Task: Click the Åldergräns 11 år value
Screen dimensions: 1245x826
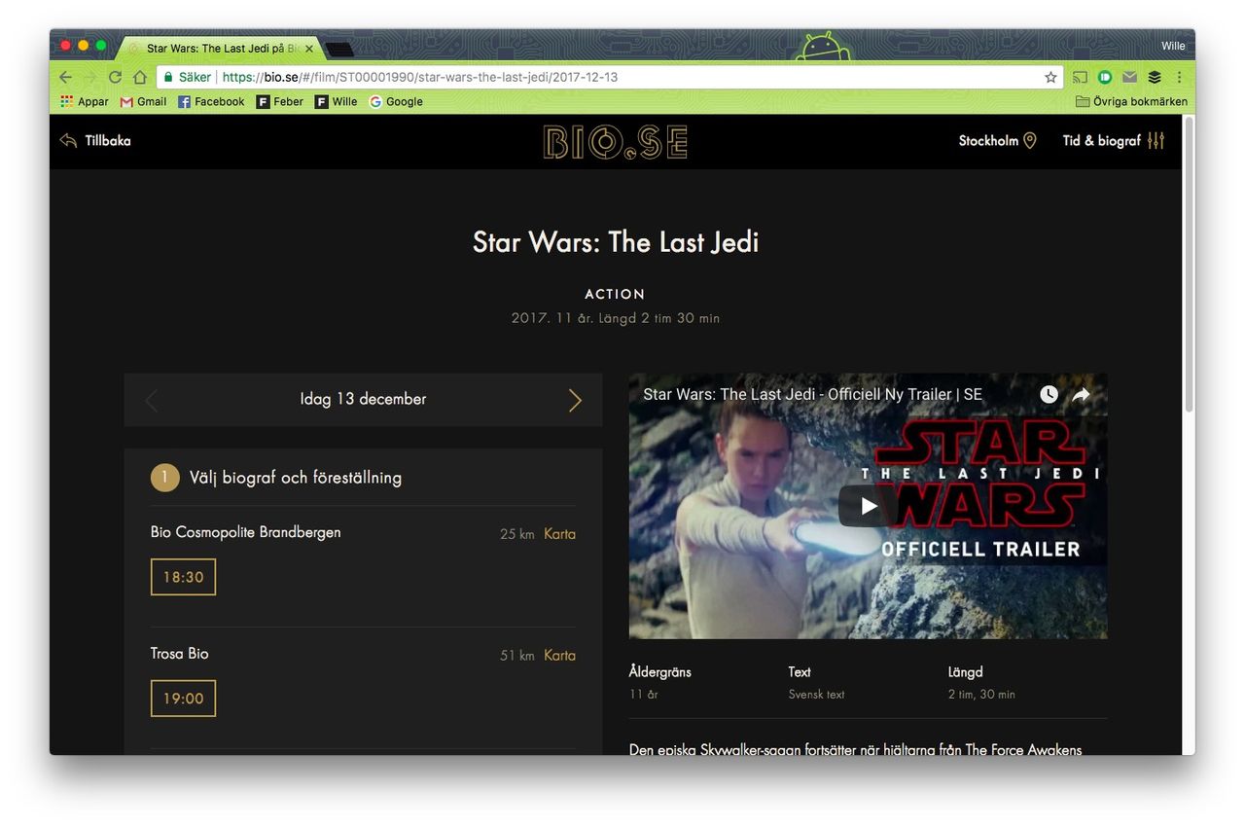Action: [644, 695]
